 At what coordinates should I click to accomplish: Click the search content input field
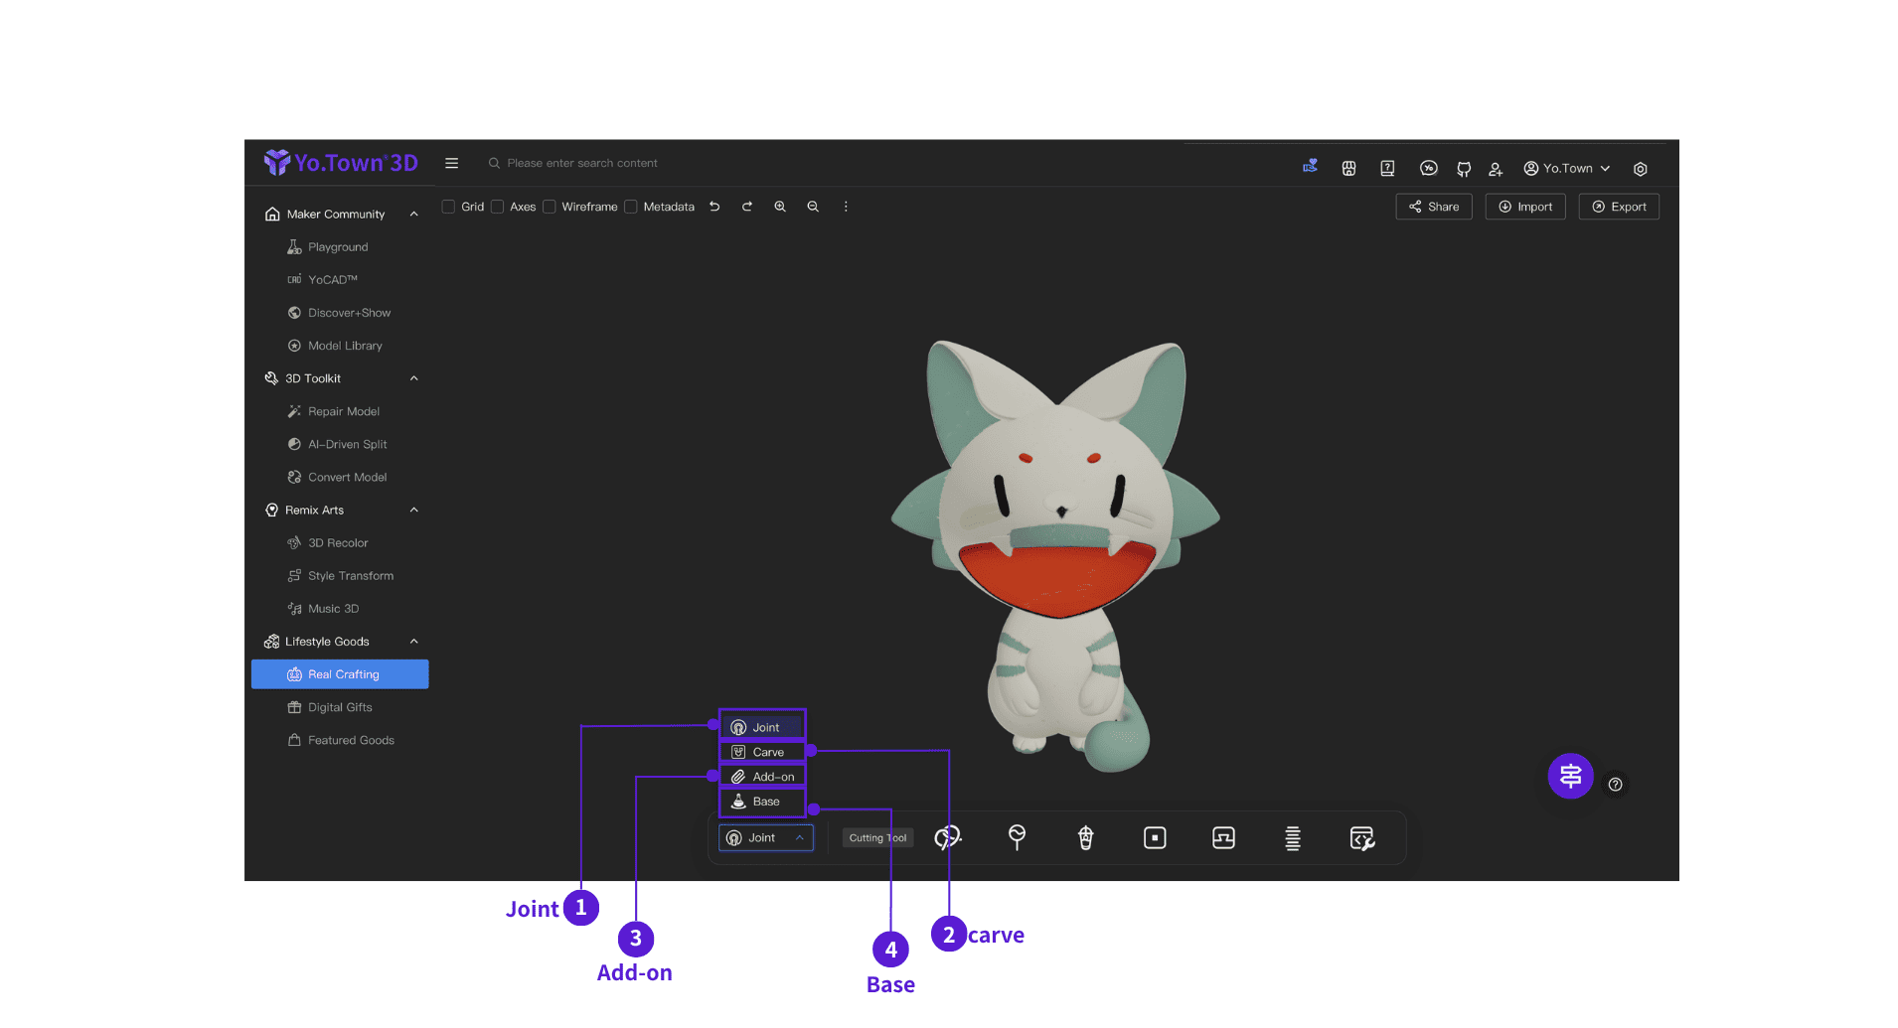tap(581, 163)
